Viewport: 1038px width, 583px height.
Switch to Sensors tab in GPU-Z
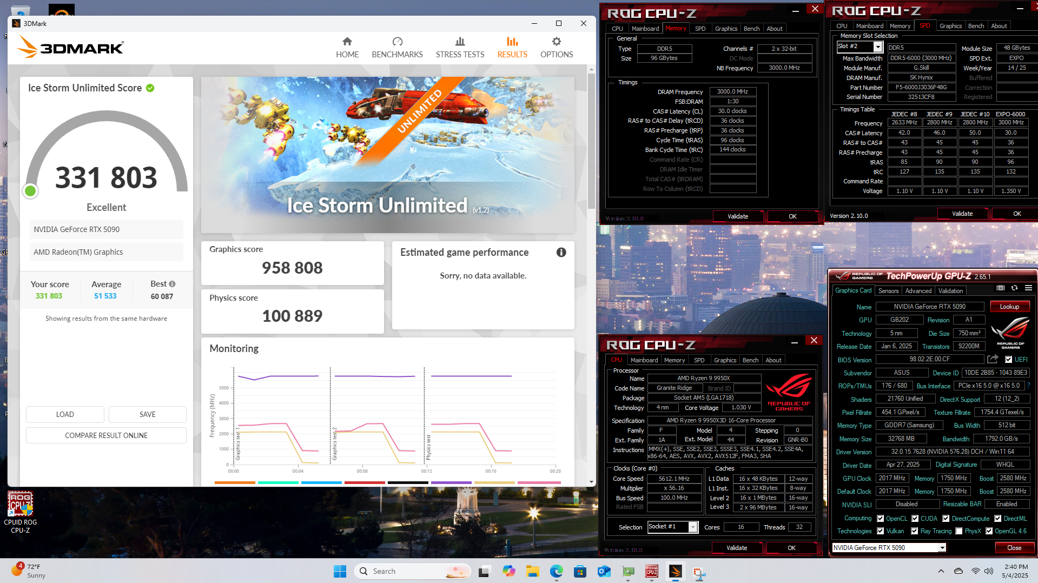click(x=888, y=291)
